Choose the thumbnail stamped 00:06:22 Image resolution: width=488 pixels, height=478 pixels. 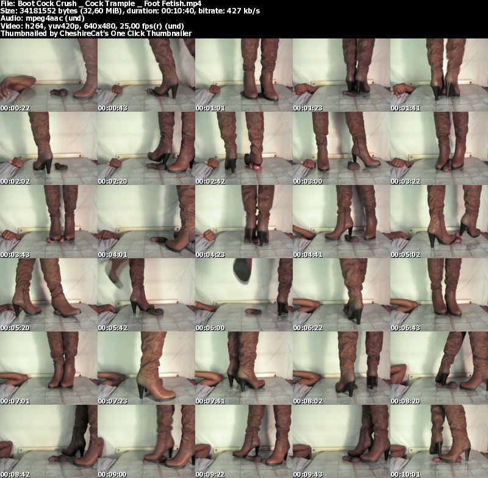pyautogui.click(x=342, y=295)
